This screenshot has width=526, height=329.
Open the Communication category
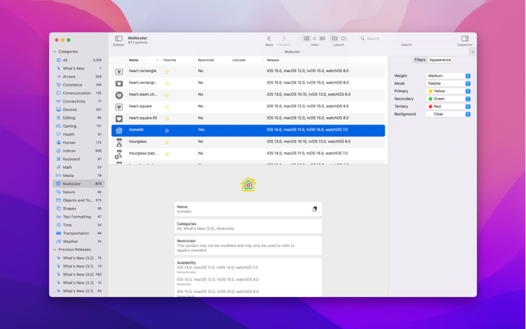point(79,93)
